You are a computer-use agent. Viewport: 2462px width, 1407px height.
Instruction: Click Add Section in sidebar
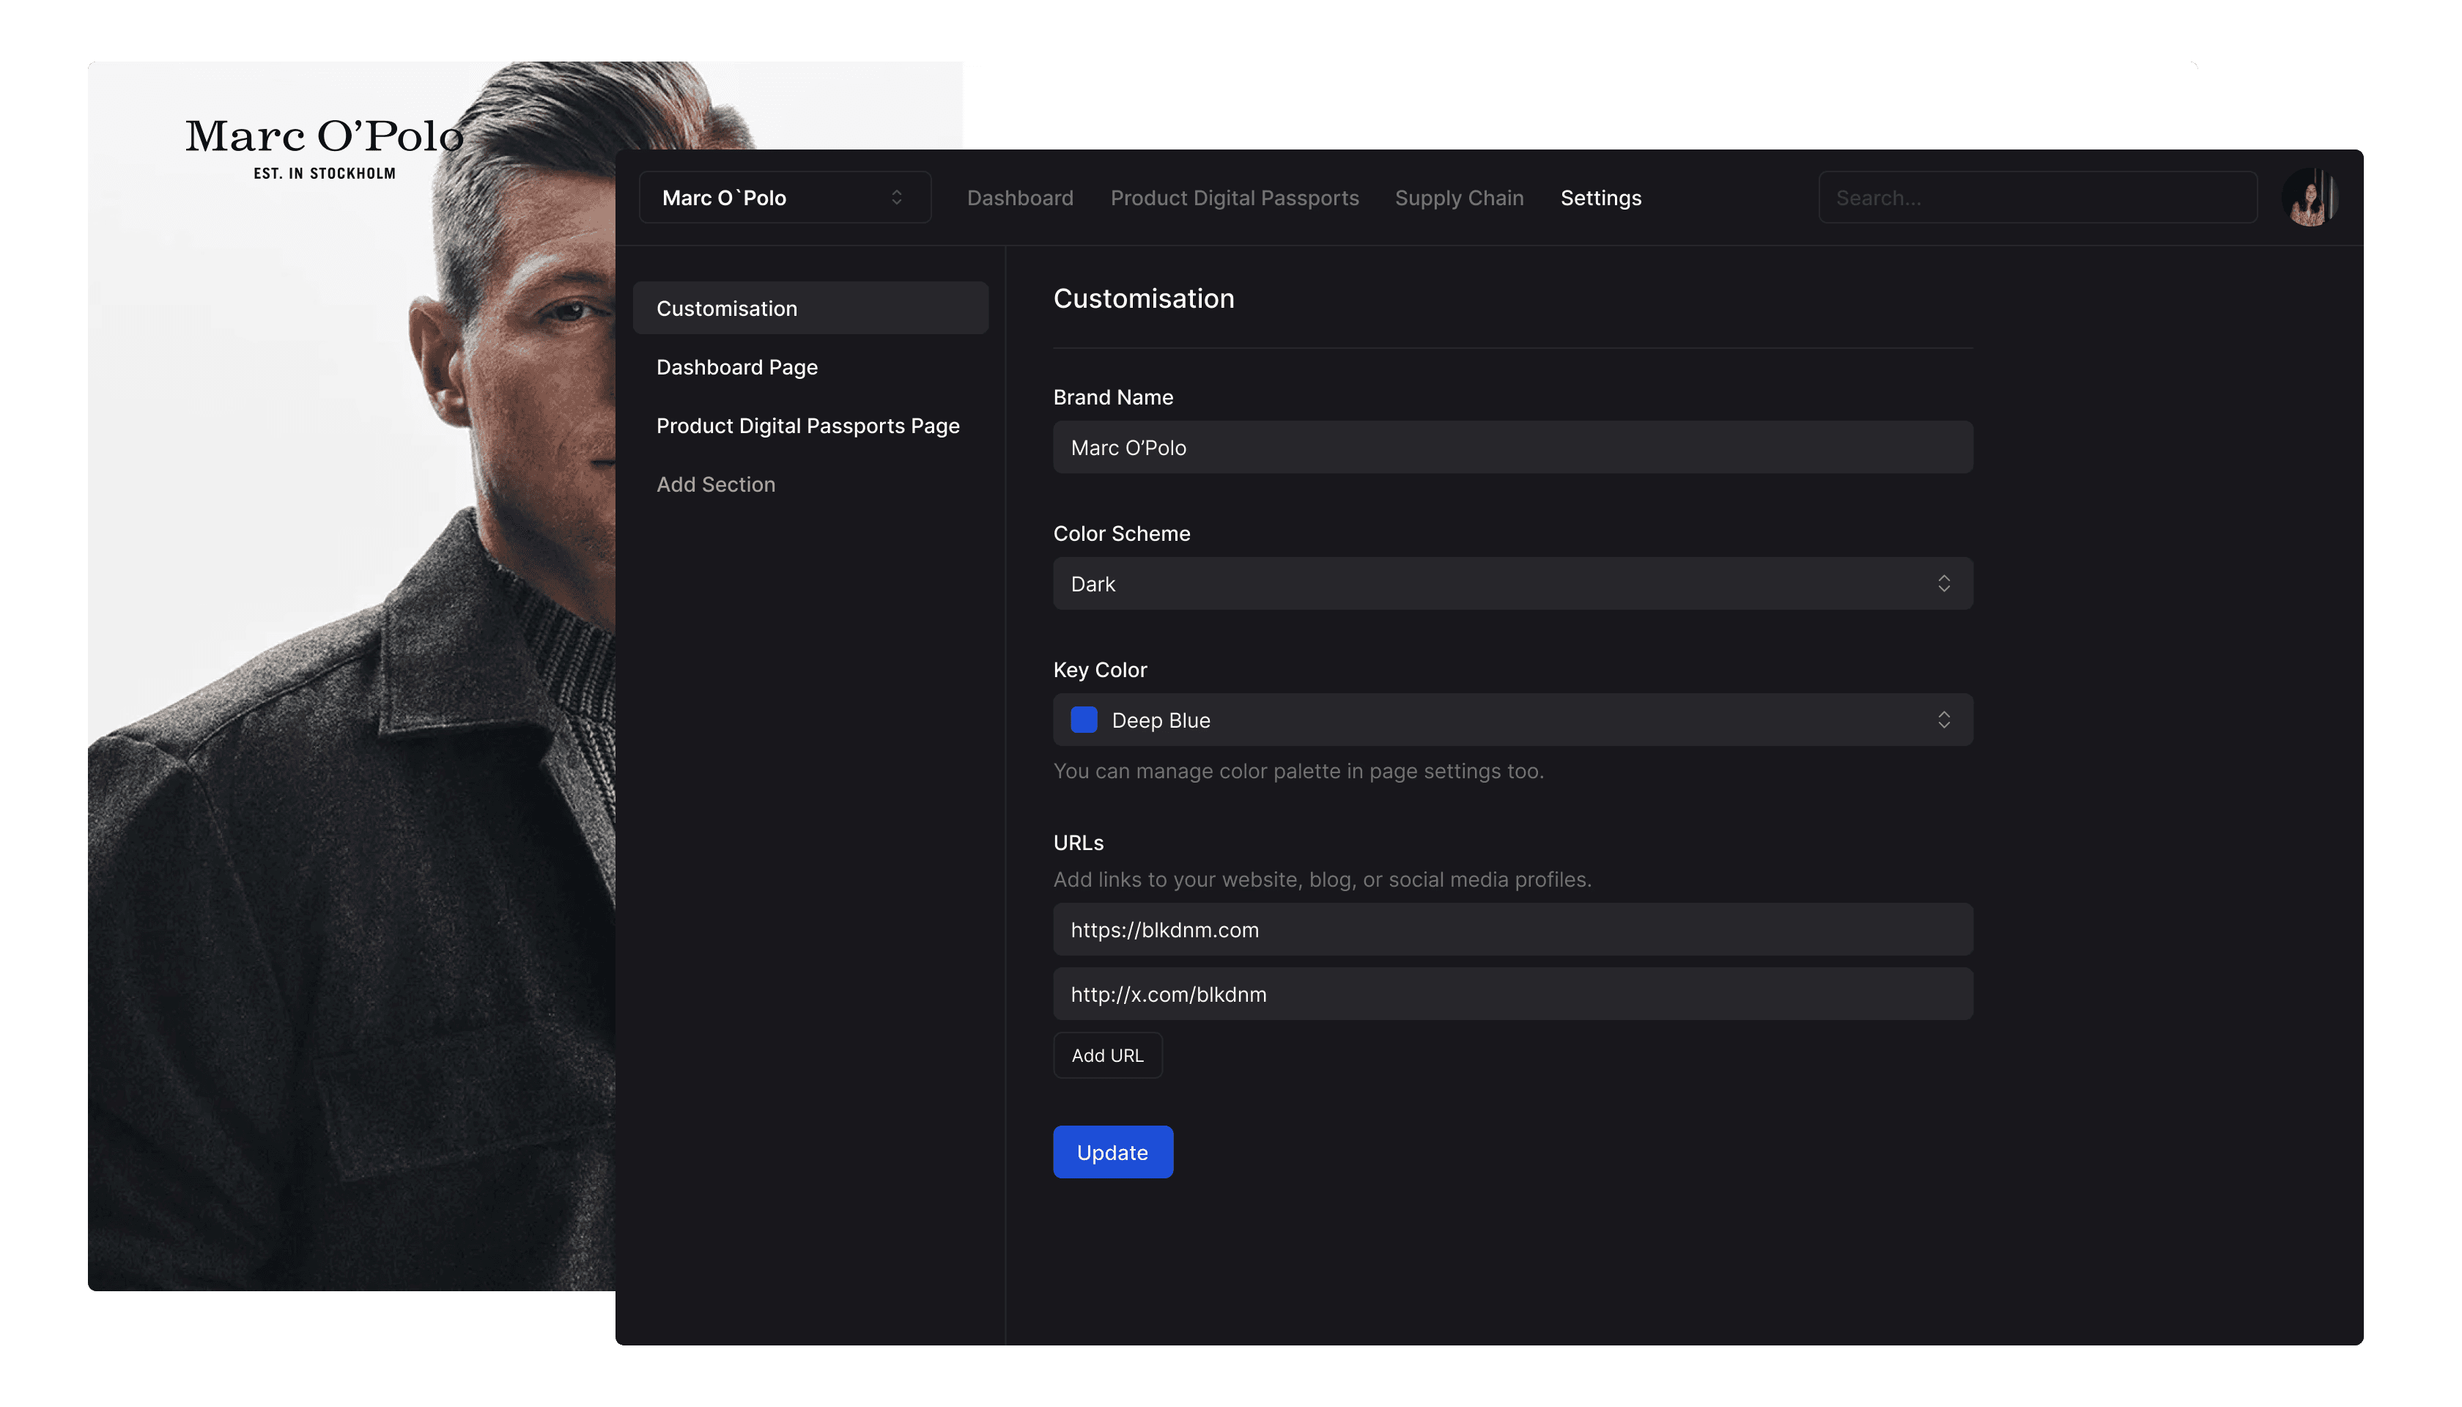[715, 484]
